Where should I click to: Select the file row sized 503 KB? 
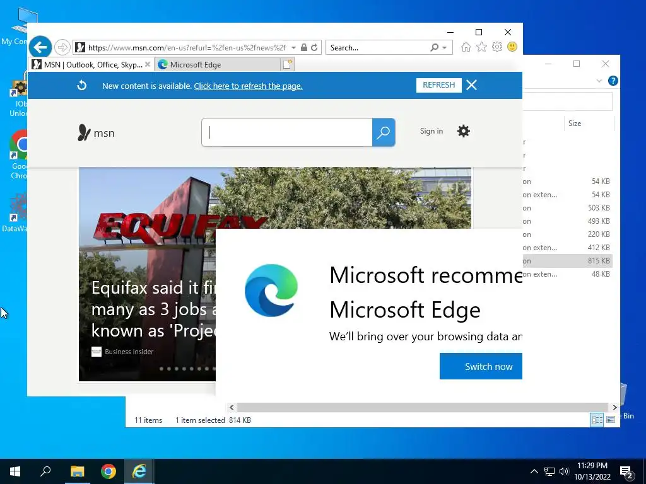568,208
